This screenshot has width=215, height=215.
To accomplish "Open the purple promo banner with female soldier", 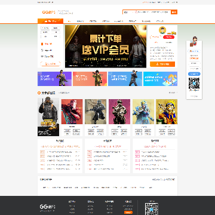I will tap(54, 79).
